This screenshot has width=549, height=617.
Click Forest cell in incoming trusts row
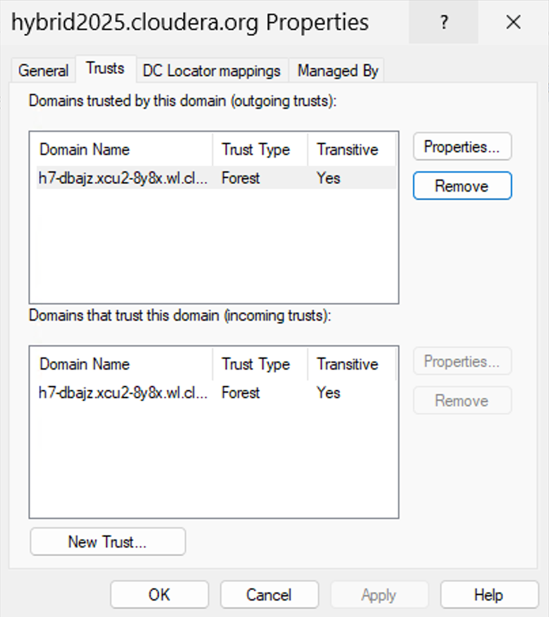(241, 393)
